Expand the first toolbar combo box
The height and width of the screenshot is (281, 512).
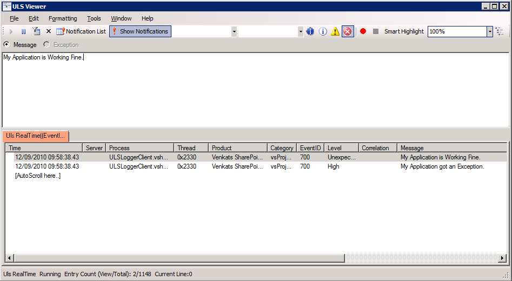coord(234,32)
